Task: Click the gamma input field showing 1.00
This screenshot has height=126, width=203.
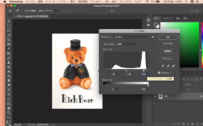Action: click(130, 74)
